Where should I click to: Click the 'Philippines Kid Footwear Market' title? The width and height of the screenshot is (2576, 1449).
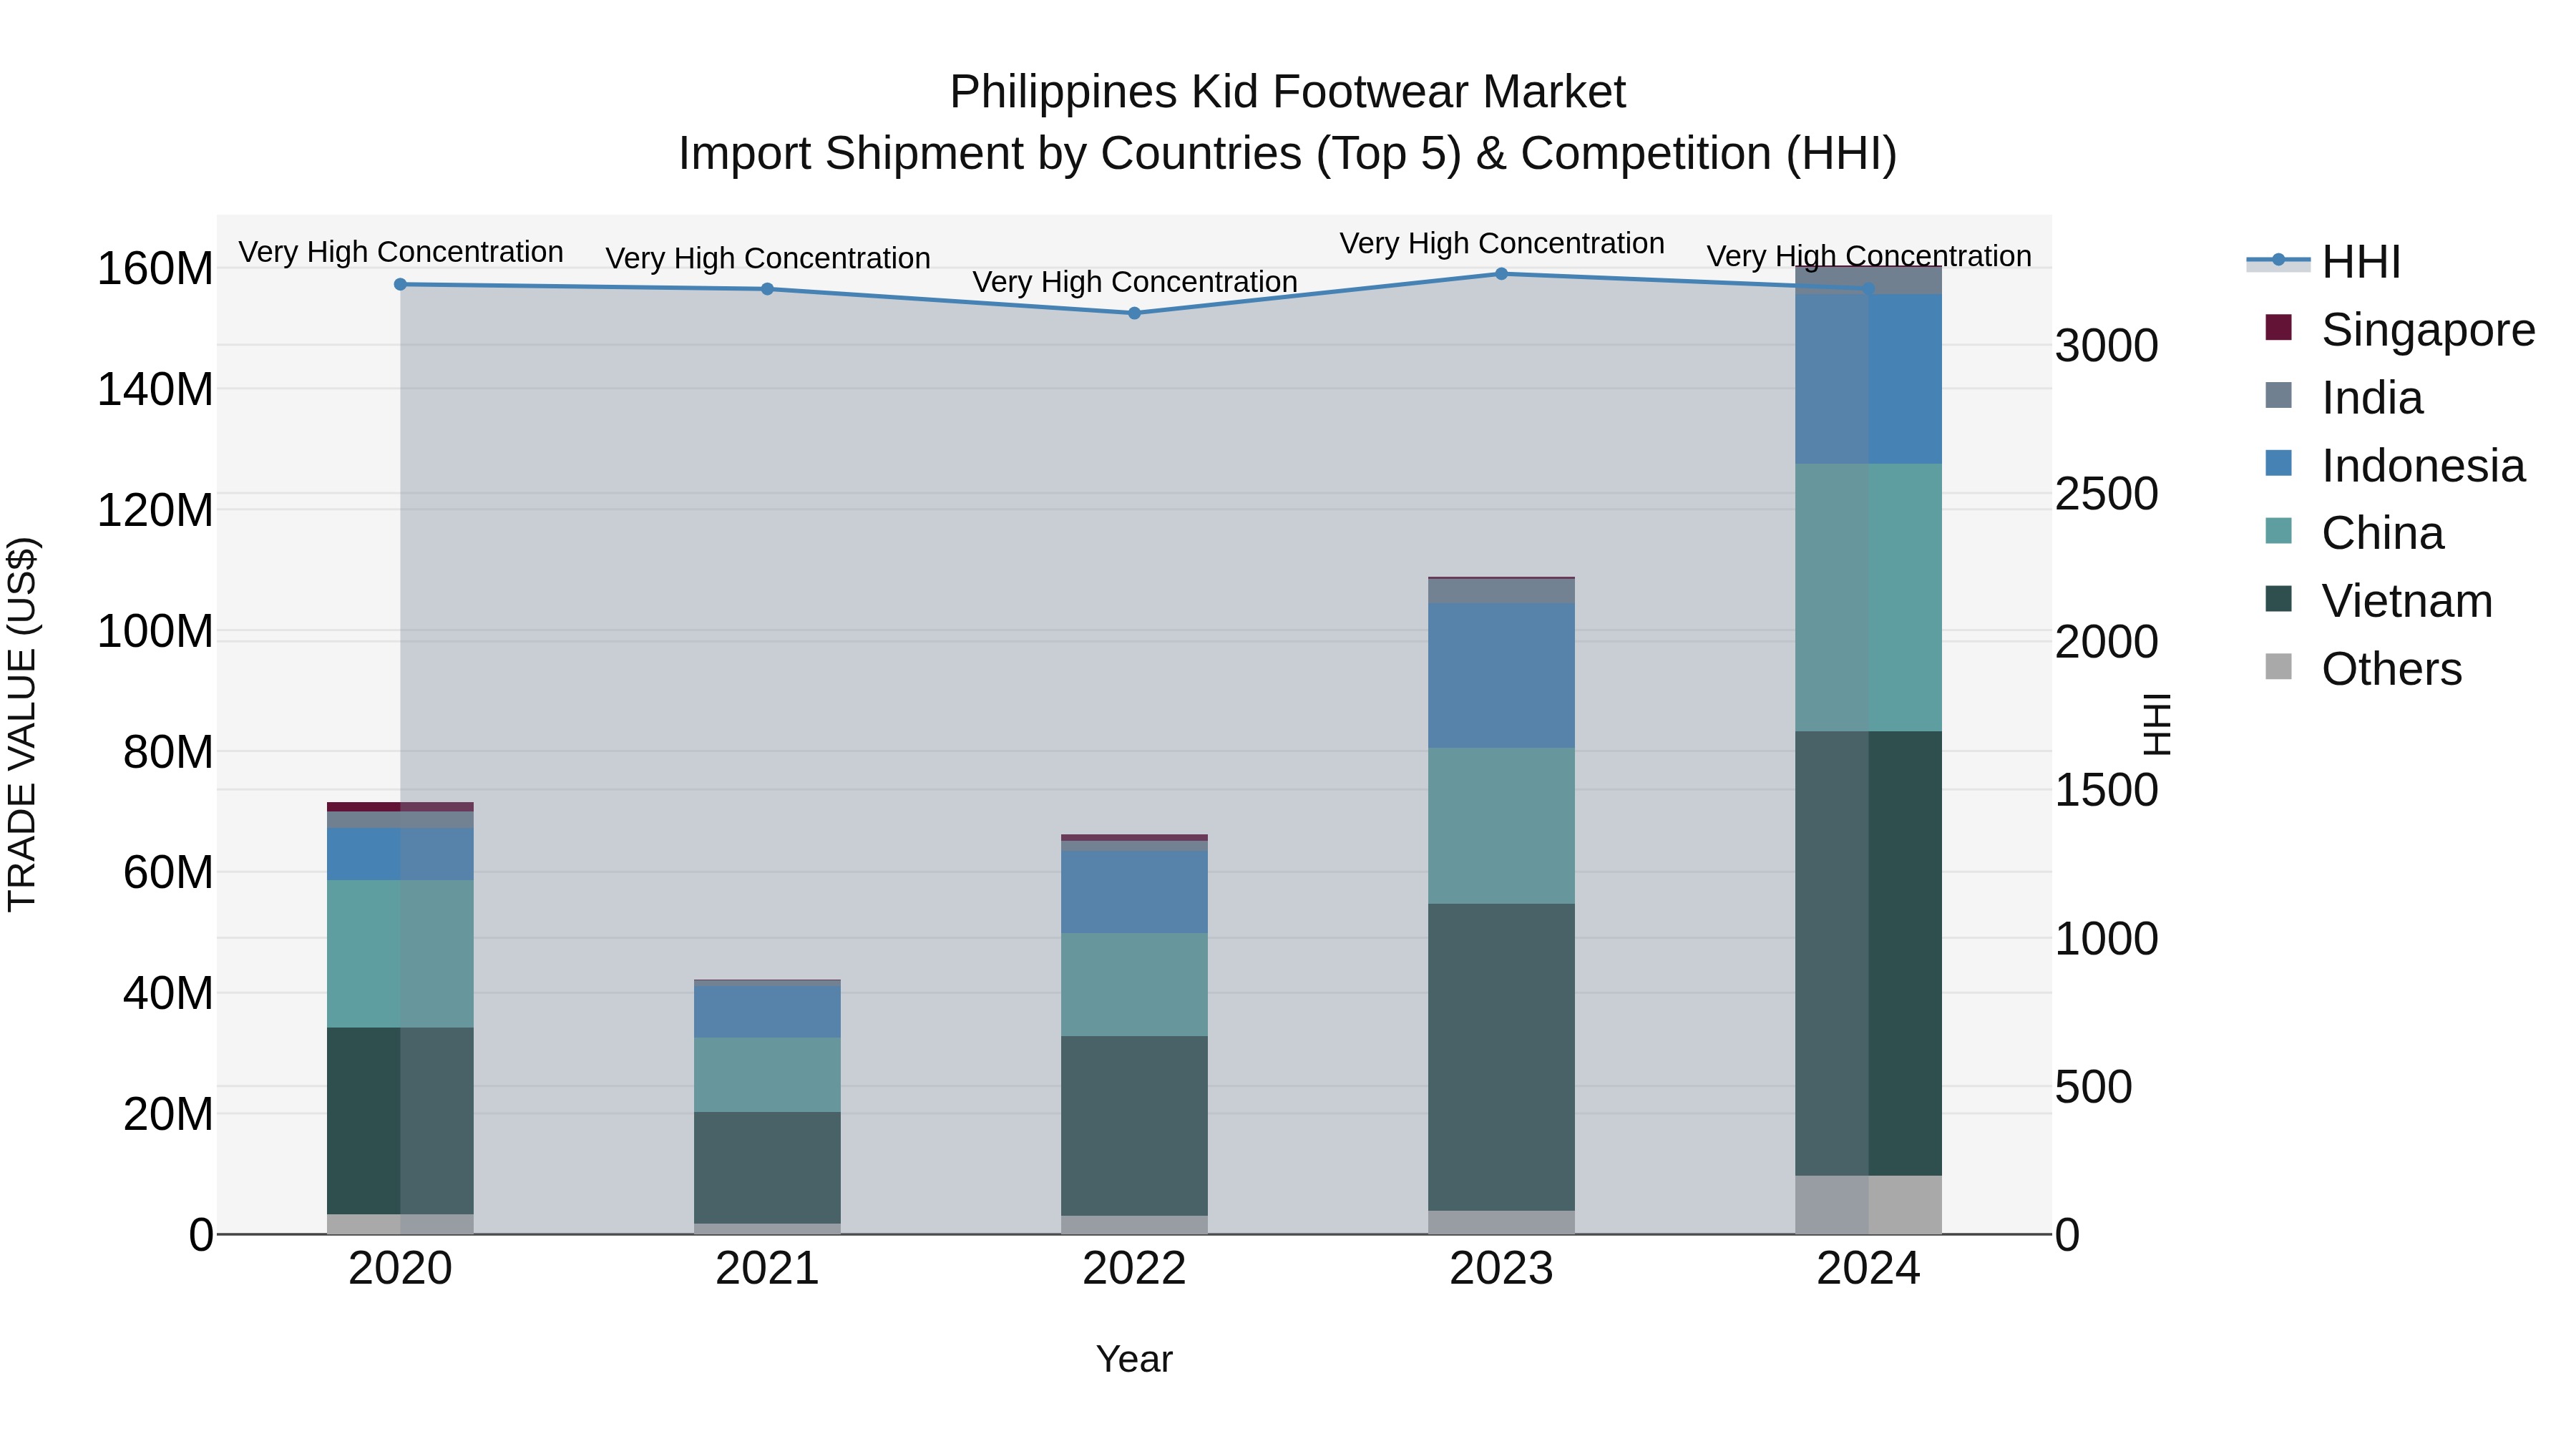click(1288, 92)
